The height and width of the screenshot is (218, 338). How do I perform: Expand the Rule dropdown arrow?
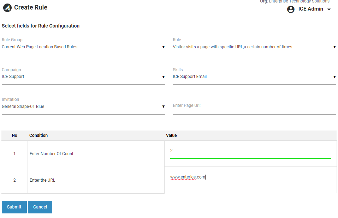coord(334,47)
